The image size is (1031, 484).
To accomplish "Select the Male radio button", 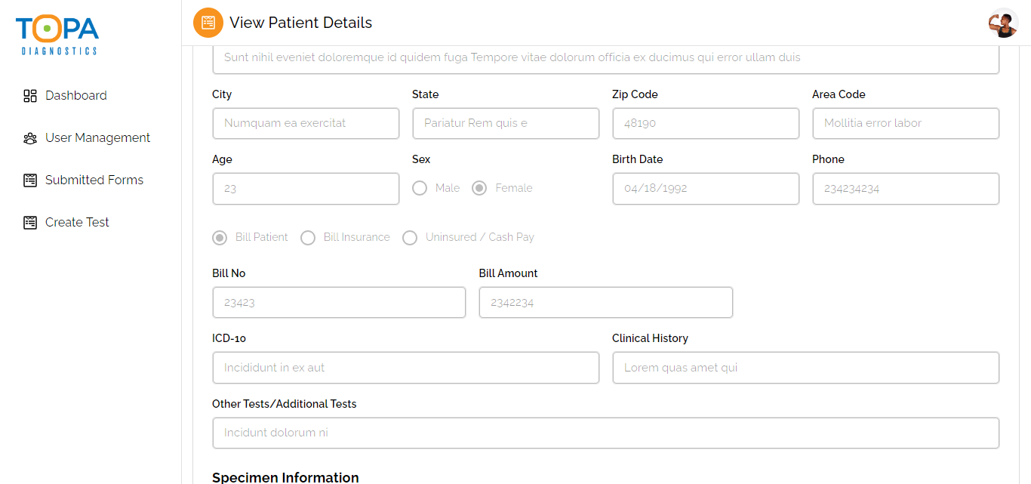I will 420,188.
